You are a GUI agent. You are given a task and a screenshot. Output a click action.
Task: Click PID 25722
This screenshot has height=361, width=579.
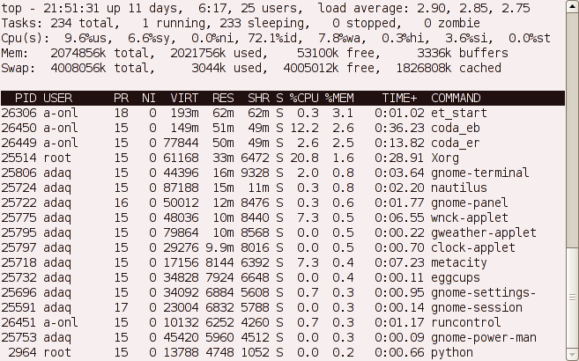pos(19,203)
